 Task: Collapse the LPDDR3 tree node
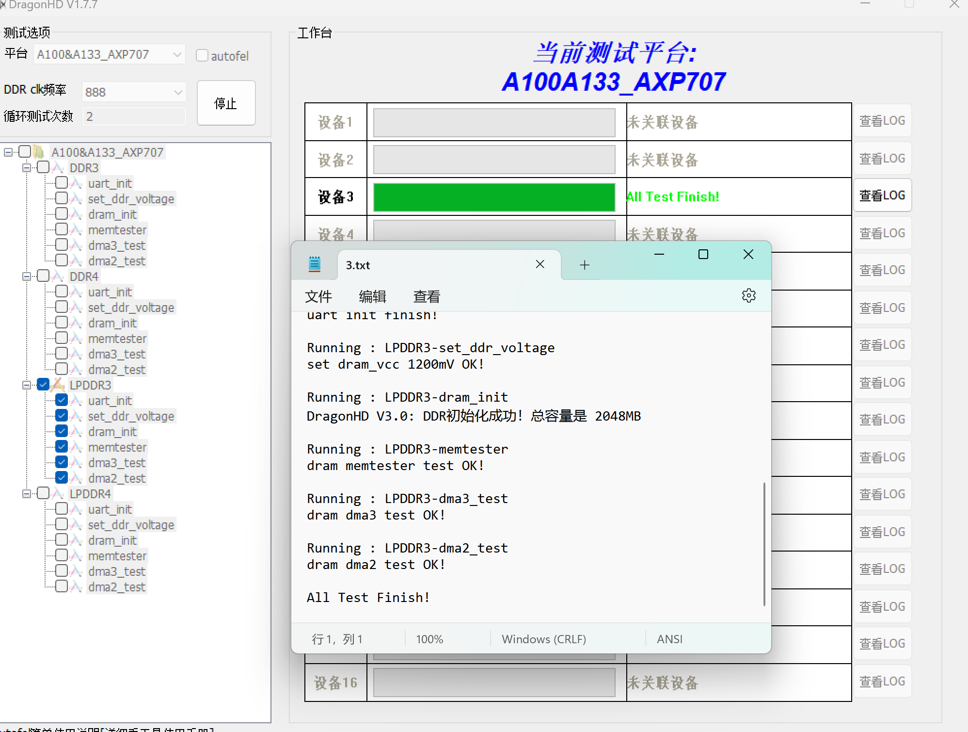pyautogui.click(x=27, y=385)
